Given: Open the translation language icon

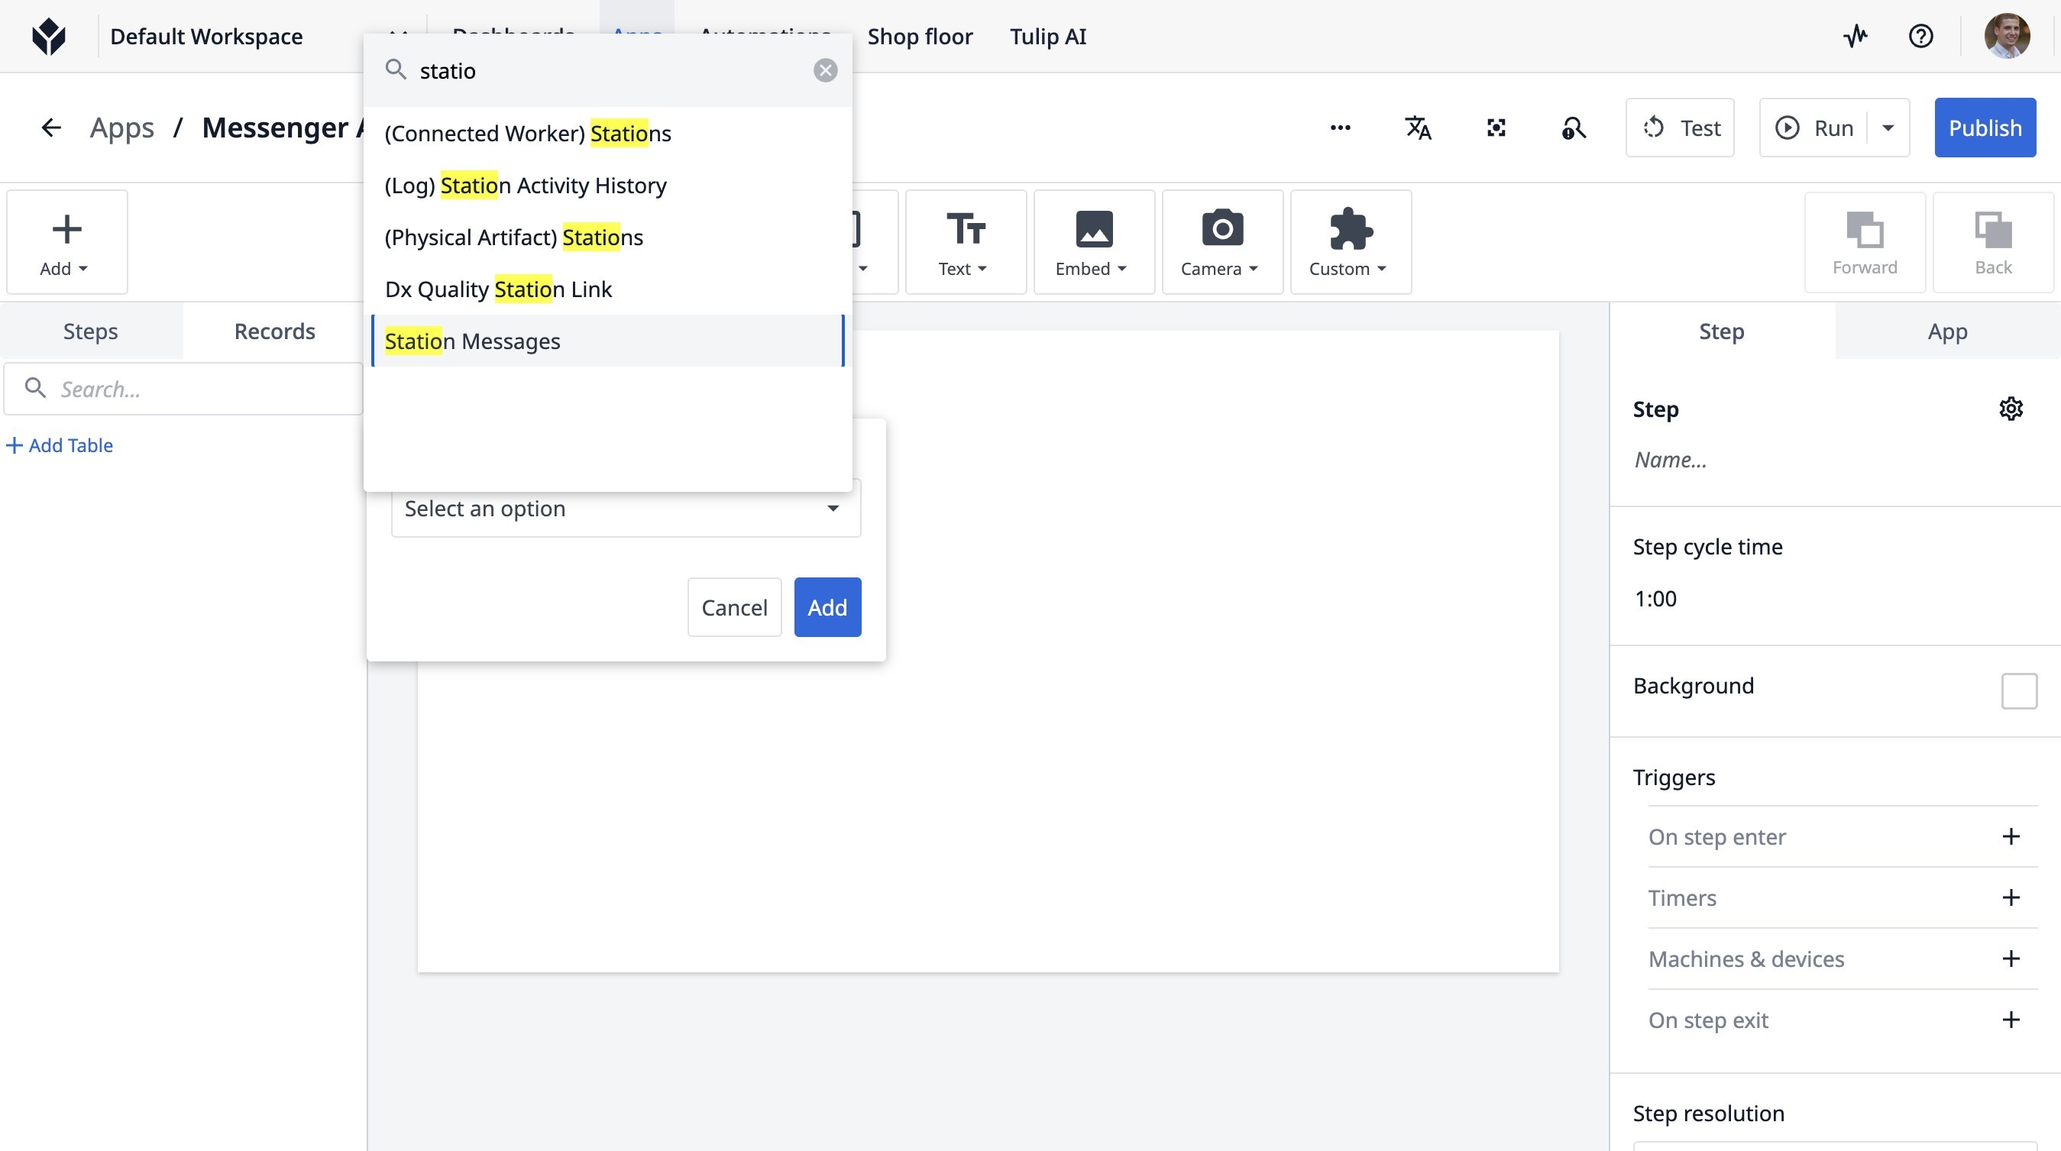Looking at the screenshot, I should click(x=1418, y=128).
